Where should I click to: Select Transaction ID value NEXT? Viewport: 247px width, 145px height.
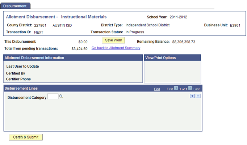pyautogui.click(x=39, y=32)
